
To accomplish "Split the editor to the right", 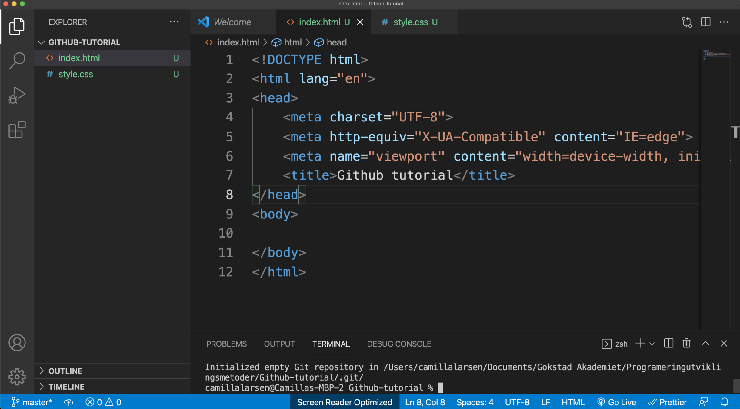I will pos(705,22).
